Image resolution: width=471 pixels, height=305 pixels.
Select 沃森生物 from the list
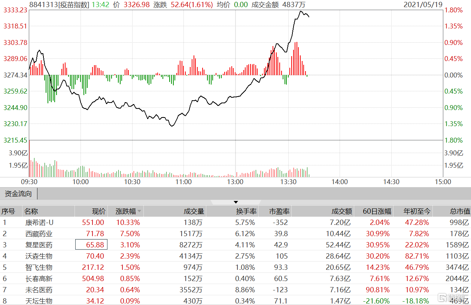(39, 256)
